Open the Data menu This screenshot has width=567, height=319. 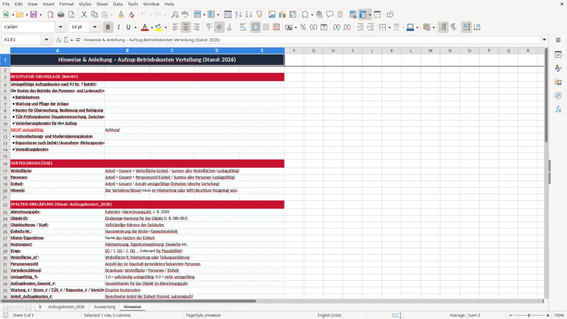click(x=118, y=4)
